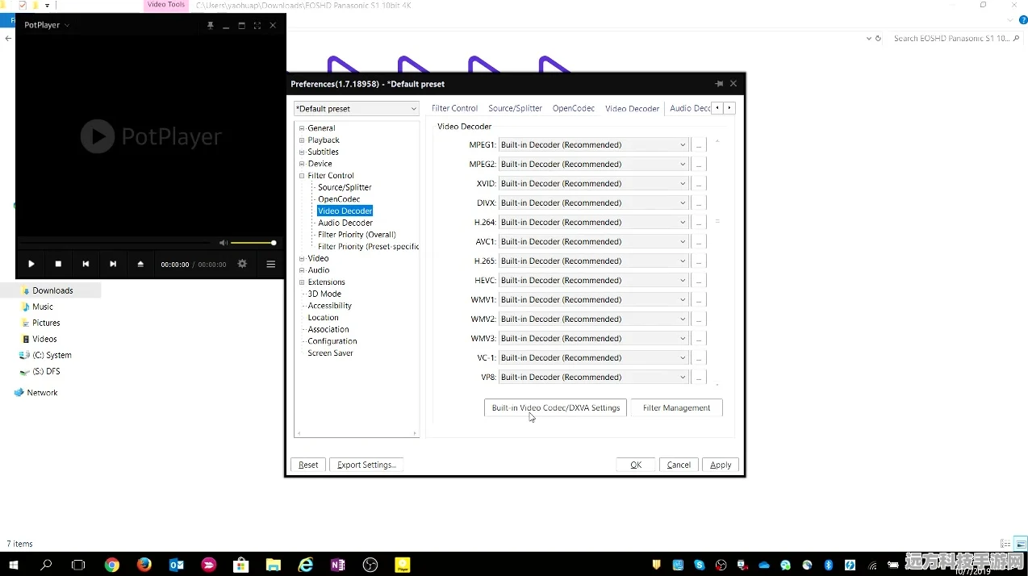Expand the Subtitles tree node
Image resolution: width=1028 pixels, height=576 pixels.
[302, 152]
